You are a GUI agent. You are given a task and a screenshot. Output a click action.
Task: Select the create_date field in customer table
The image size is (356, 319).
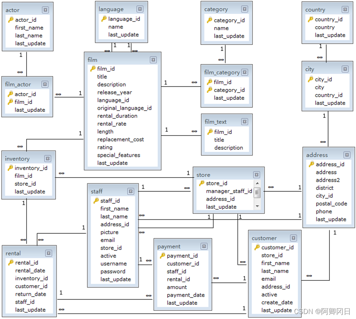[x=277, y=302]
